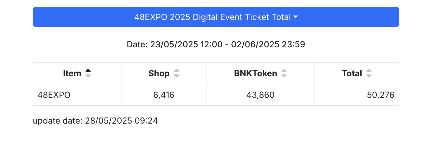Click the Shop value 6,416

point(164,95)
